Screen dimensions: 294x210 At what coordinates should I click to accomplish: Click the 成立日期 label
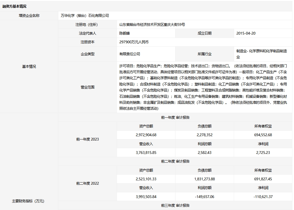pyautogui.click(x=204, y=34)
